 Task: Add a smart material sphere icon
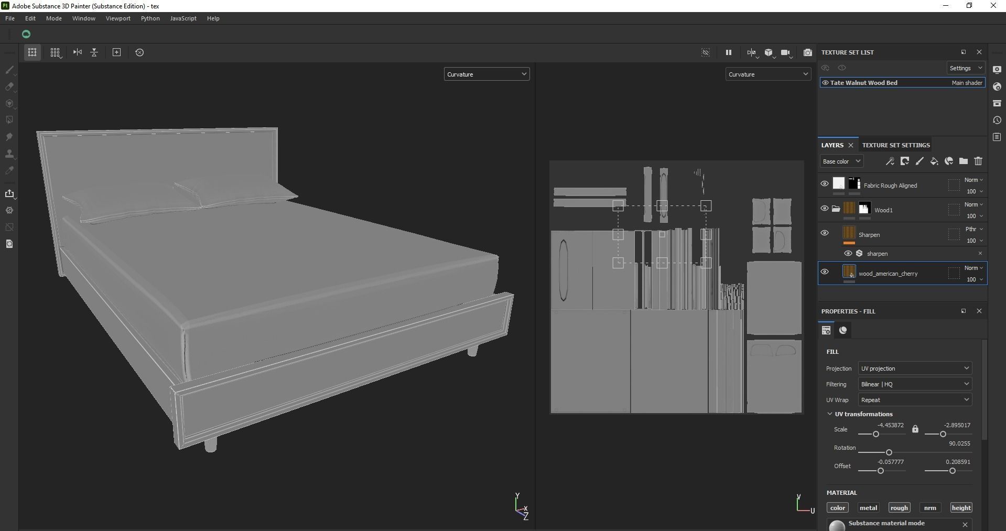[948, 161]
